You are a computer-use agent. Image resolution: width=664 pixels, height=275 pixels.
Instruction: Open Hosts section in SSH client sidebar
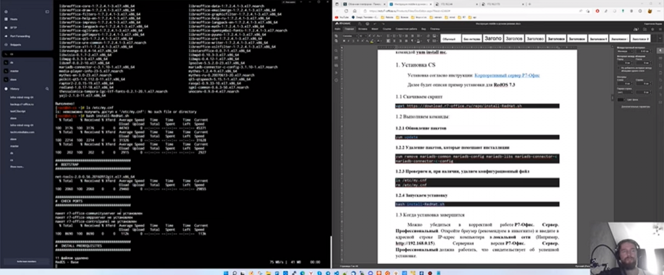point(14,19)
